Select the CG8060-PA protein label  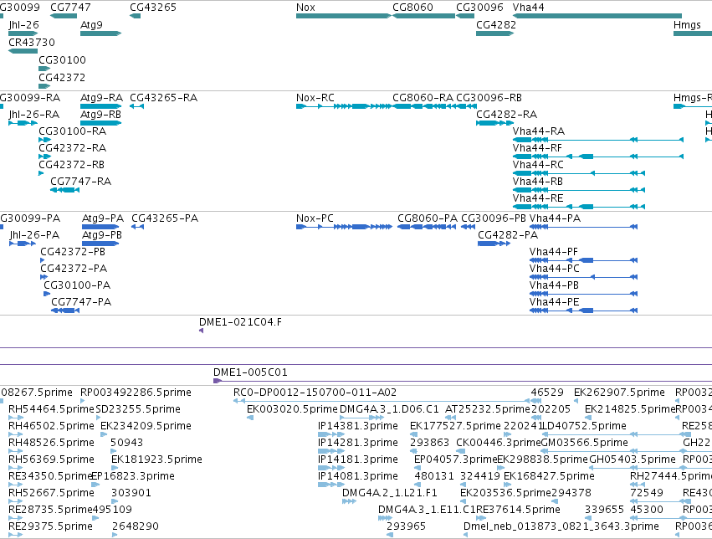tap(428, 218)
